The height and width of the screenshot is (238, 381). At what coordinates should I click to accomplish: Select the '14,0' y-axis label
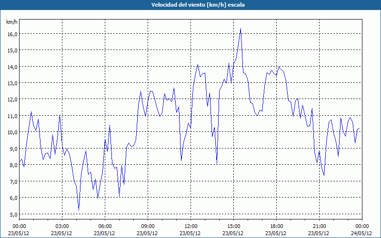(x=12, y=67)
